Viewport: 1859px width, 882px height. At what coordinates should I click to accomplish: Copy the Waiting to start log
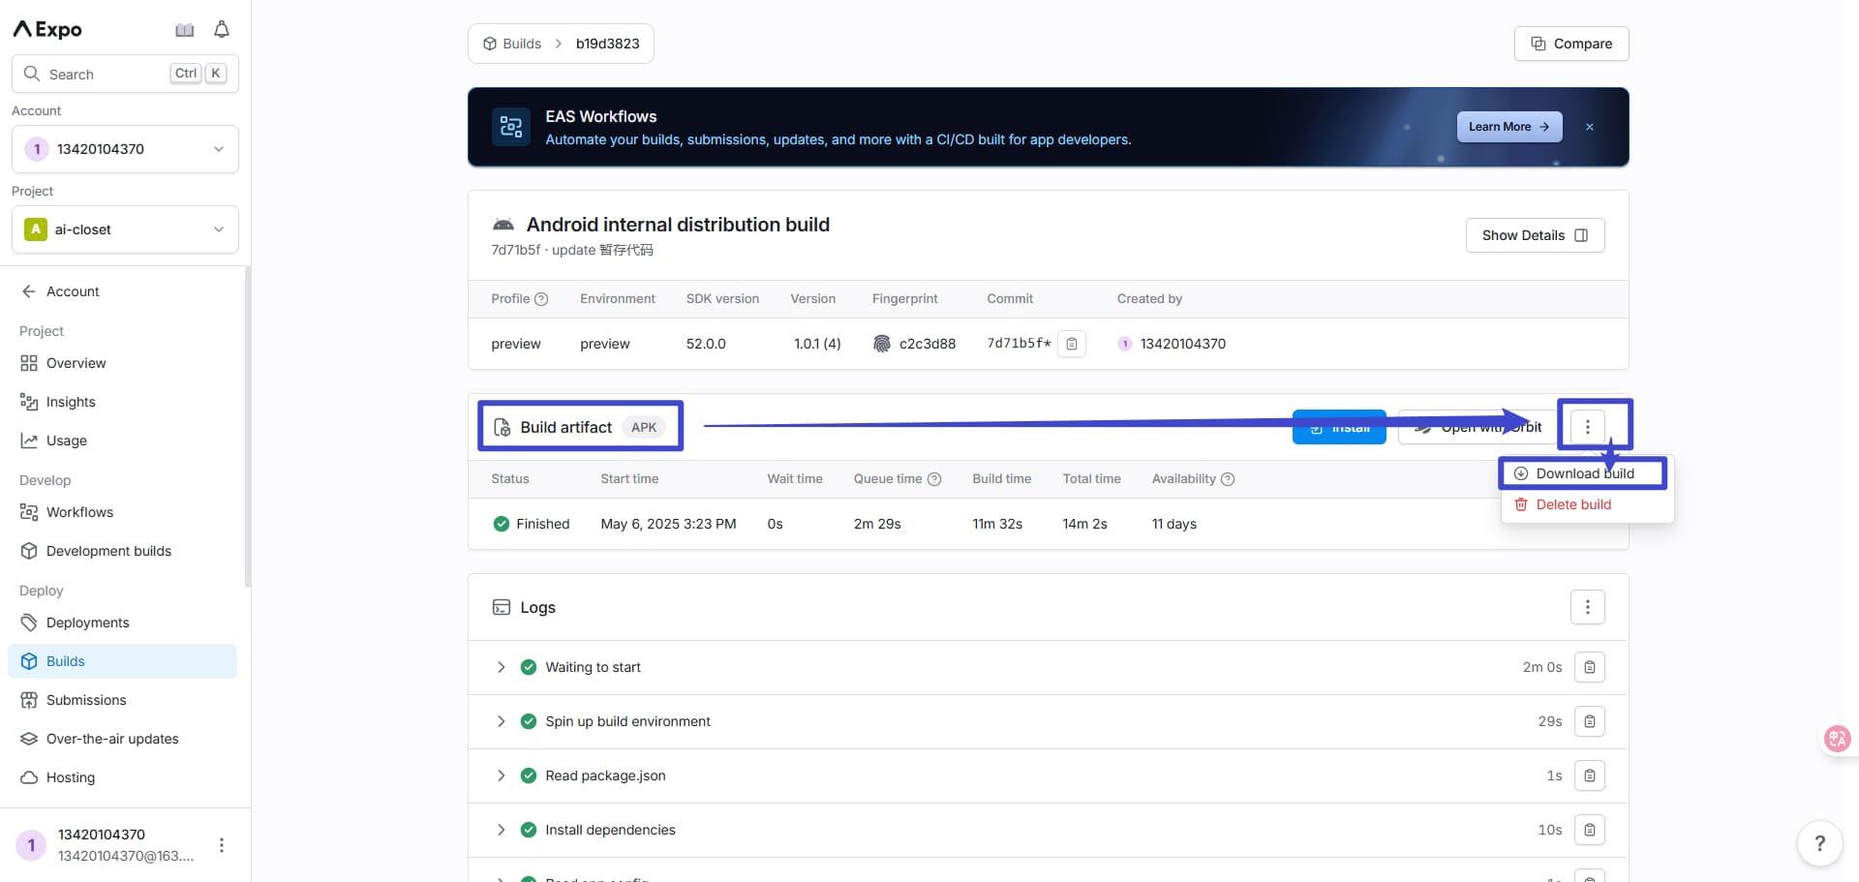(x=1589, y=667)
